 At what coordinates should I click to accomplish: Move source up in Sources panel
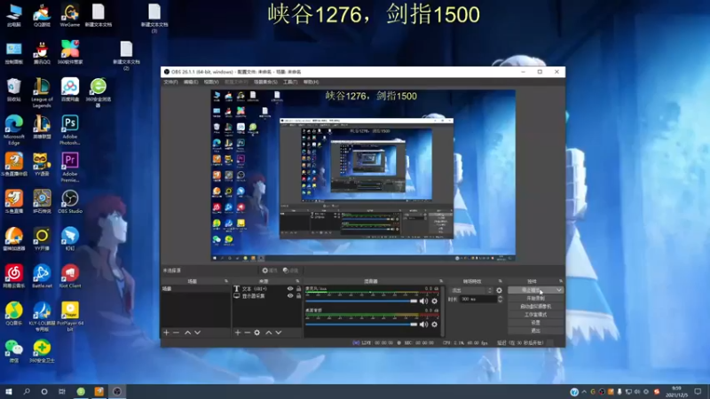coord(269,332)
